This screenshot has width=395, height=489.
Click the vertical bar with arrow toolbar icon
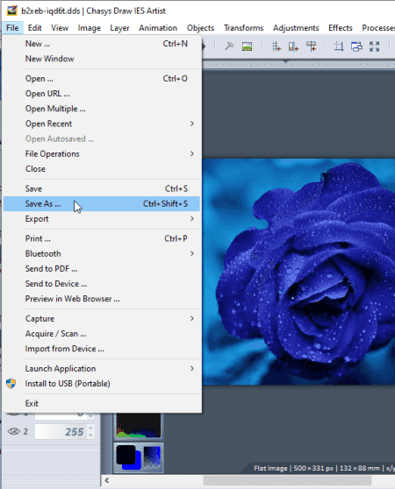293,46
